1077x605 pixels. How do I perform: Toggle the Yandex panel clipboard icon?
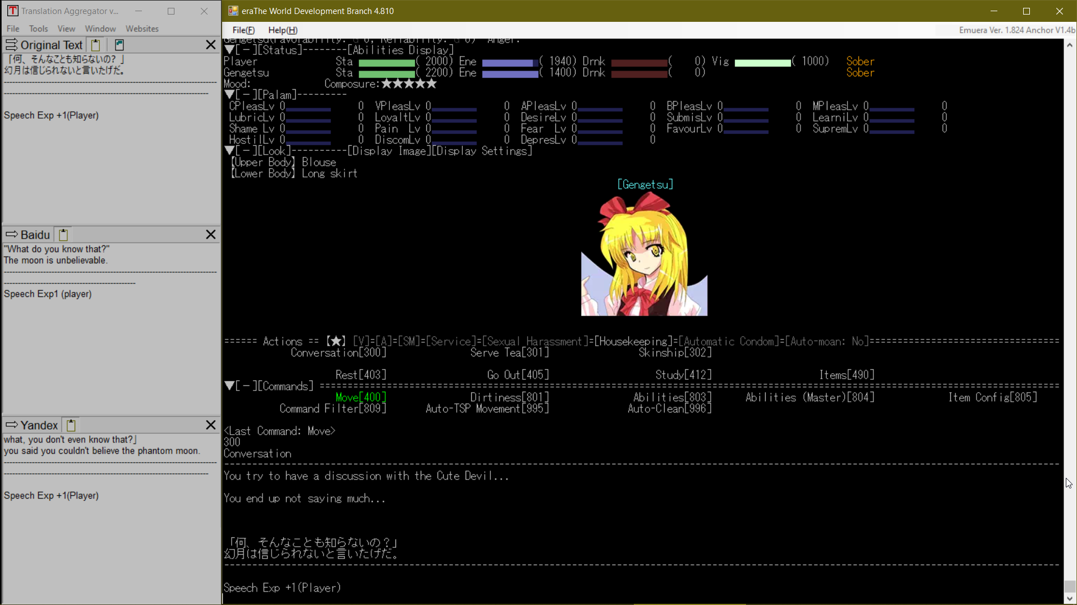coord(71,425)
